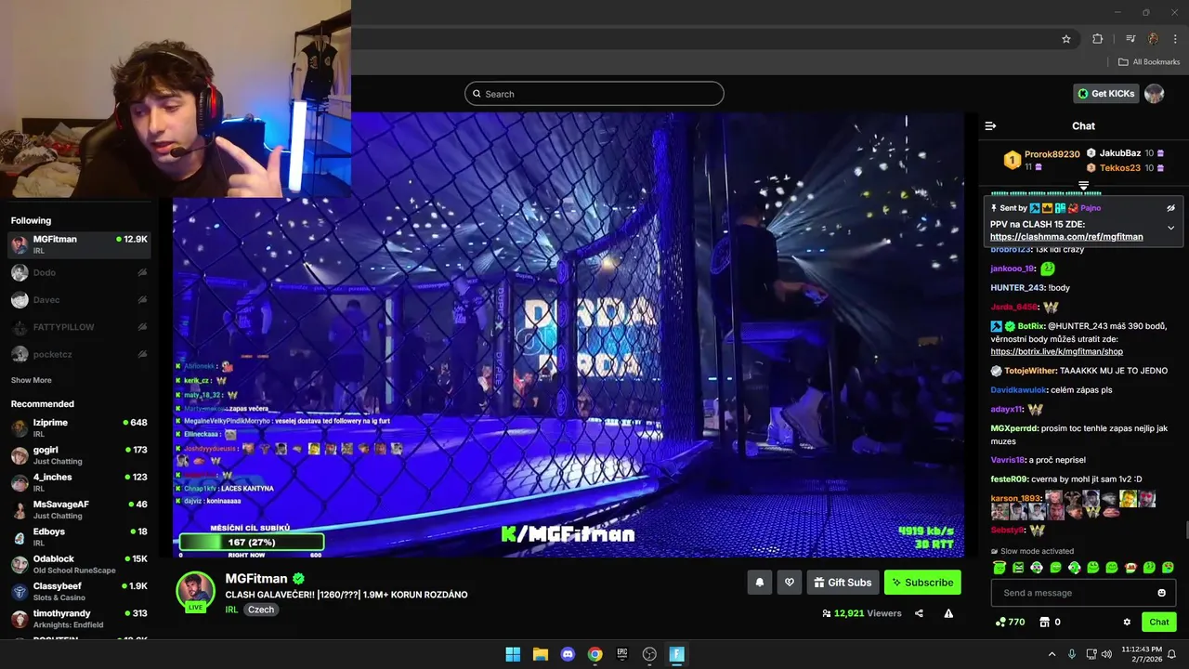Open File Explorer from the taskbar

click(541, 654)
